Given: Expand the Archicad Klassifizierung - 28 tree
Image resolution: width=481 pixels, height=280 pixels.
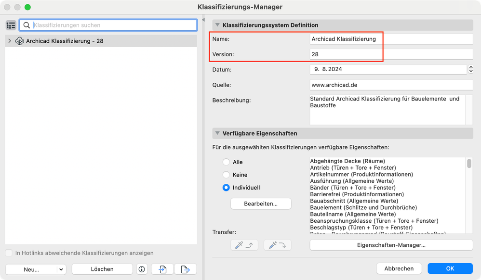Looking at the screenshot, I should point(10,41).
